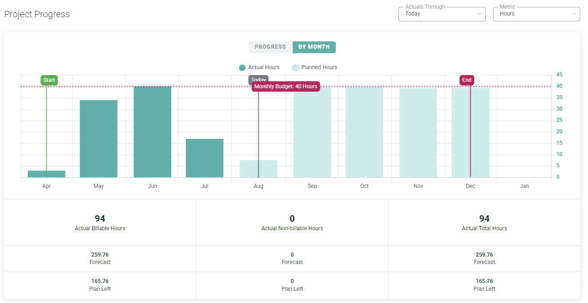Click the Actual Billable Hours value 94
This screenshot has height=303, width=588.
tap(100, 219)
